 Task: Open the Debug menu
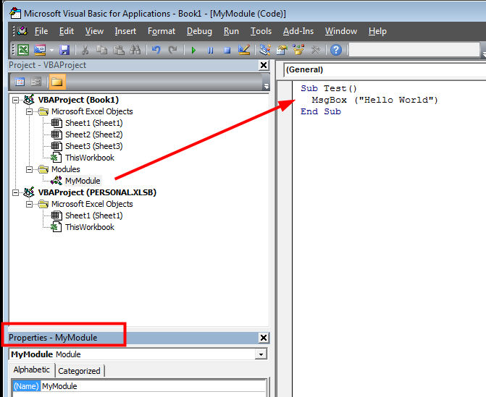[x=199, y=31]
